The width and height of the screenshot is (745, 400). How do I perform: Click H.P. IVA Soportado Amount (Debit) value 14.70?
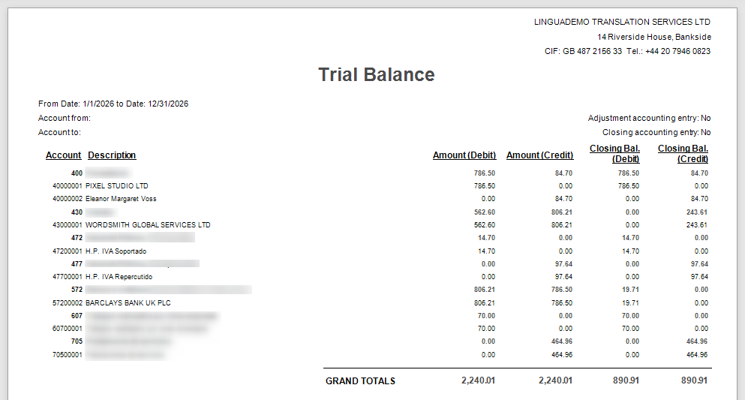click(486, 251)
